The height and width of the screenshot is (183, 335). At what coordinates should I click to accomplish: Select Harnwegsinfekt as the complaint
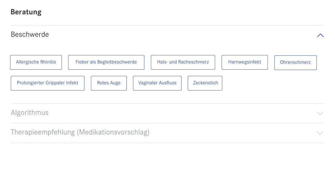pos(245,62)
